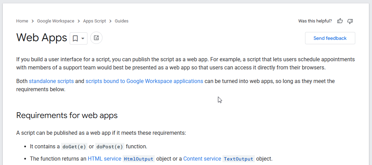Click the Requirements for web apps heading
The width and height of the screenshot is (372, 165).
(x=67, y=115)
